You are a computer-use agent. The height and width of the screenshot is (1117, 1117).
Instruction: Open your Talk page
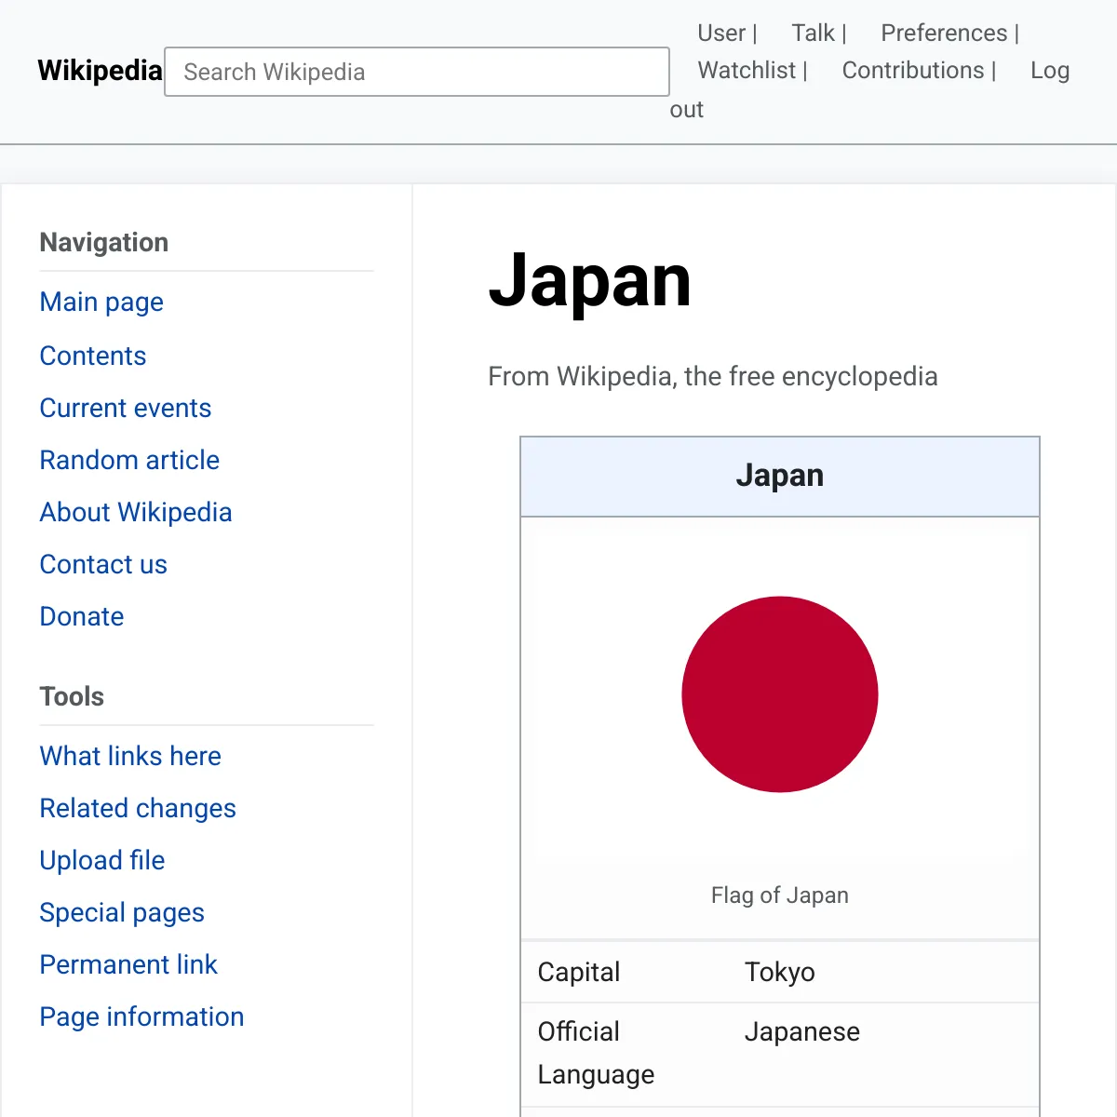(x=810, y=33)
